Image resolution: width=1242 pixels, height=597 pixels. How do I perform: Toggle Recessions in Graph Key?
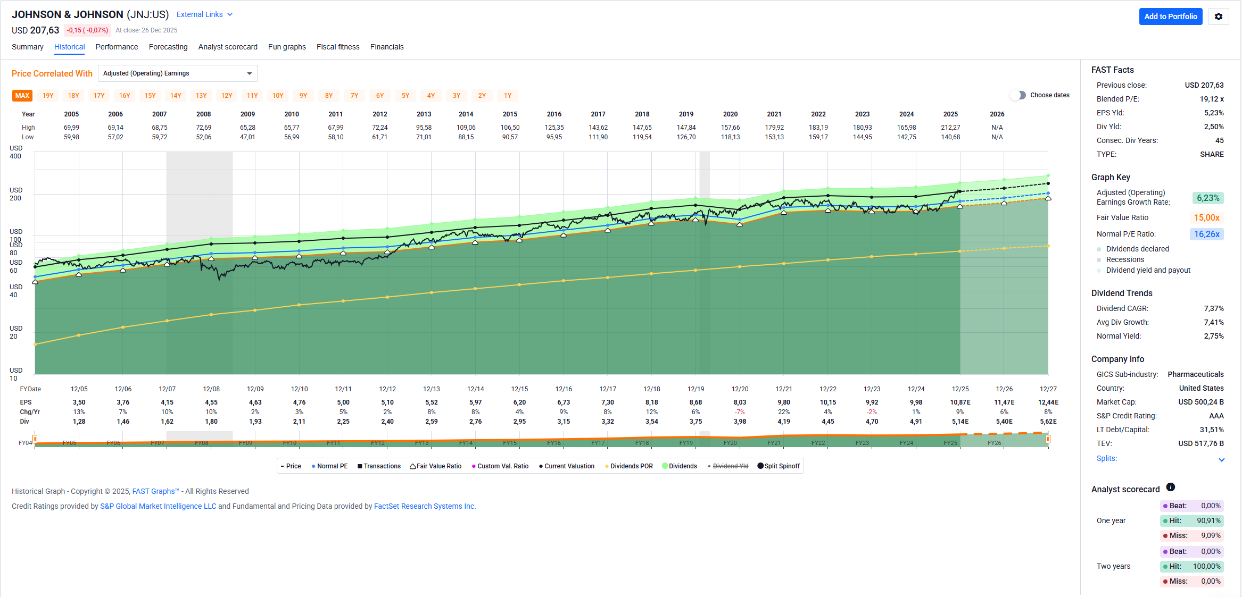1124,259
